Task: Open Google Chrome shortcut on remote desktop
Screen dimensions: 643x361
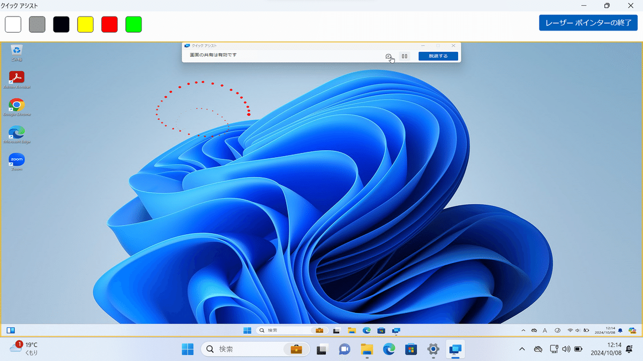Action: click(x=17, y=107)
